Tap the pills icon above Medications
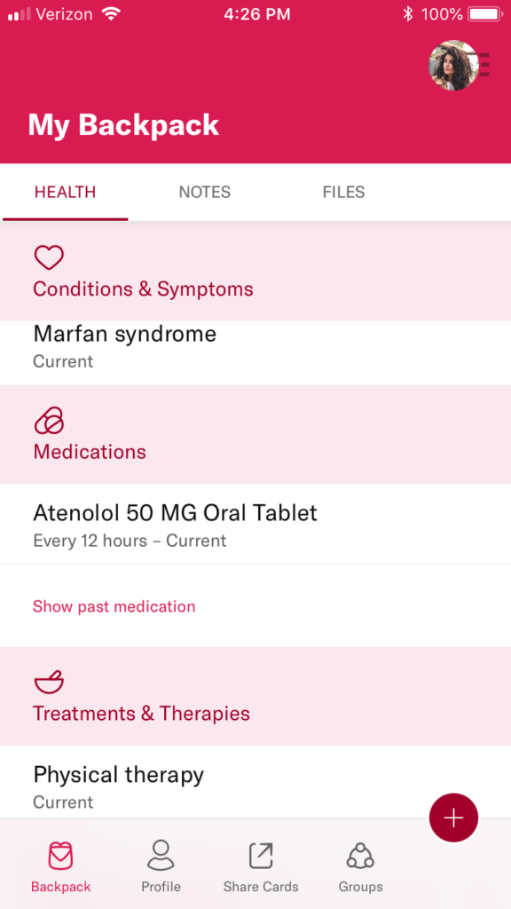This screenshot has height=909, width=511. point(49,420)
